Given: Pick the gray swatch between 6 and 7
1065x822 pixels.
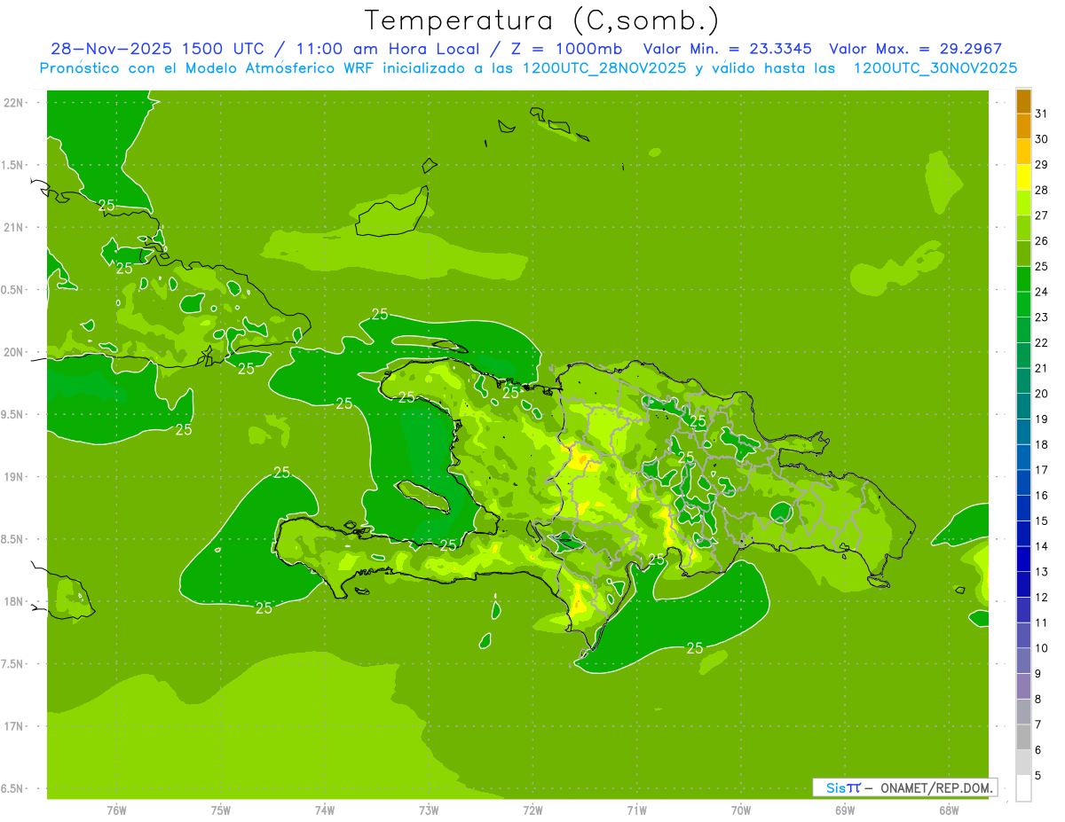Looking at the screenshot, I should (1023, 737).
